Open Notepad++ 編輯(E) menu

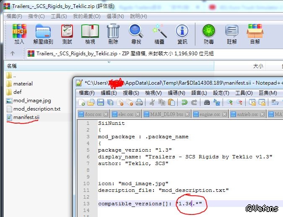click(109, 93)
